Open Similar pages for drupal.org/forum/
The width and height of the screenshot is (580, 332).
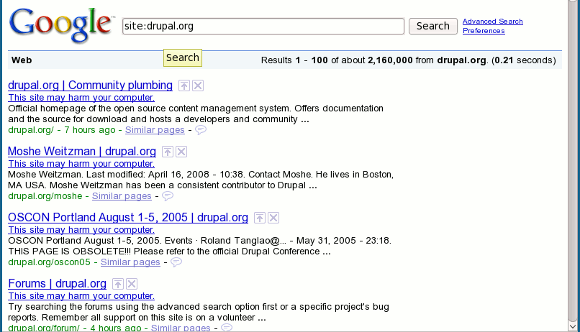pyautogui.click(x=181, y=328)
